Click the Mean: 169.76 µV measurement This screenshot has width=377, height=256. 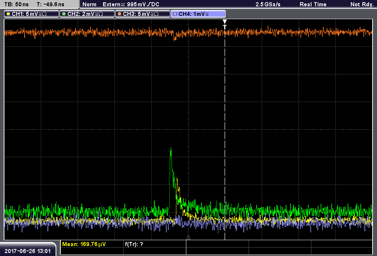(84, 244)
